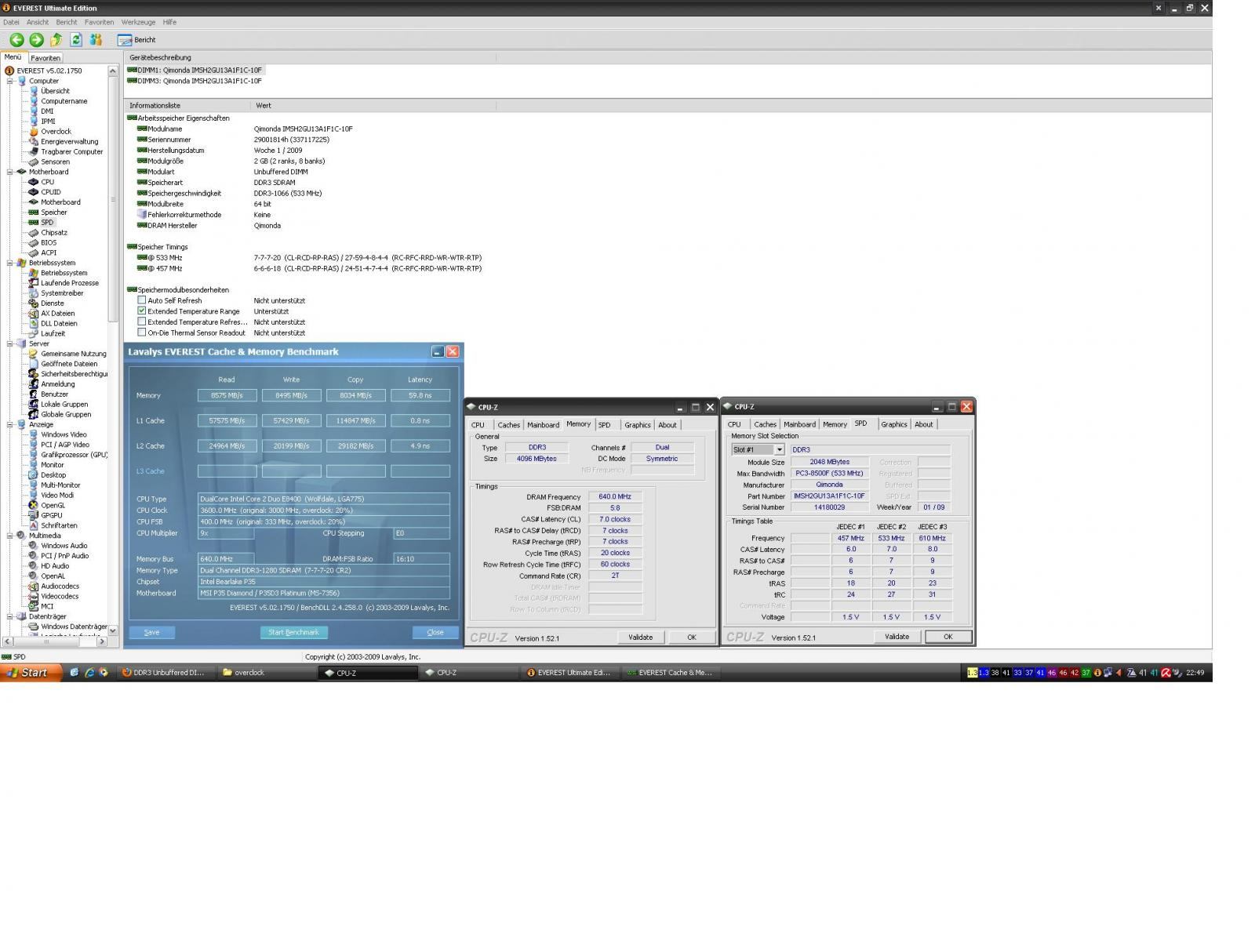This screenshot has height=941, width=1255.
Task: Open Windows Video under Anzeige
Action: pos(64,434)
